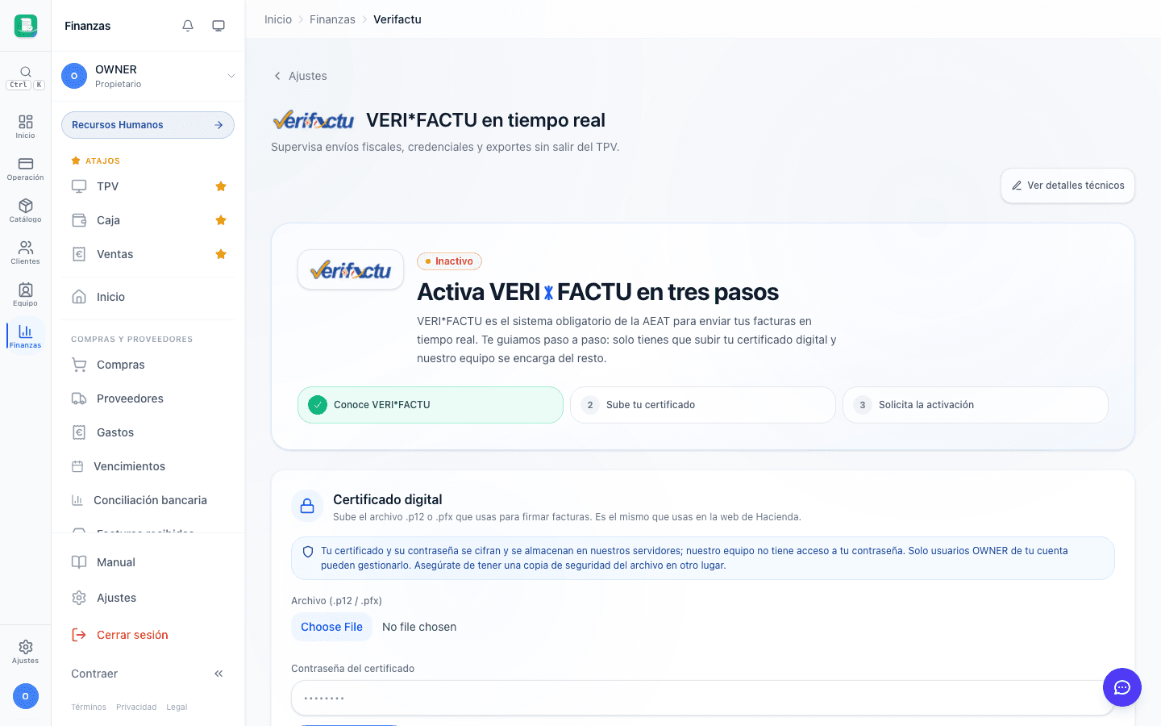Click the shield icon in the info notice
1161x726 pixels.
pyautogui.click(x=308, y=552)
